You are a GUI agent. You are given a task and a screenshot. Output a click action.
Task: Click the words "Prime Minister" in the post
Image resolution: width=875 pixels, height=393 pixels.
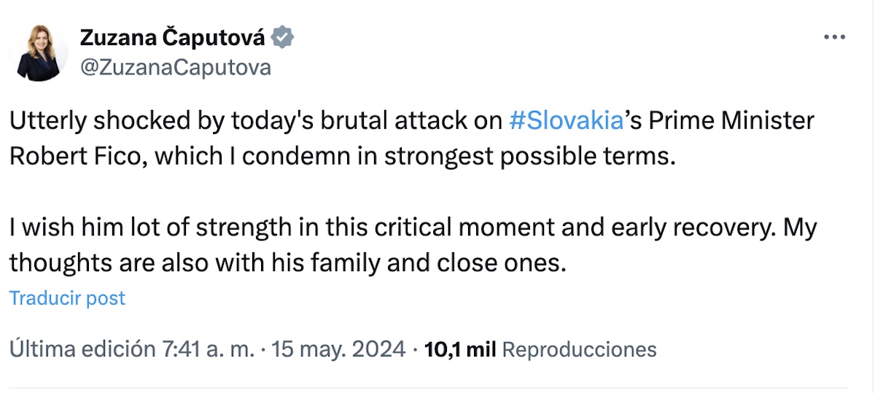click(730, 120)
